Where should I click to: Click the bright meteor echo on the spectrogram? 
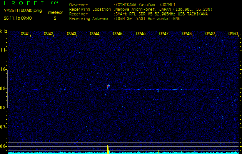point(108,87)
